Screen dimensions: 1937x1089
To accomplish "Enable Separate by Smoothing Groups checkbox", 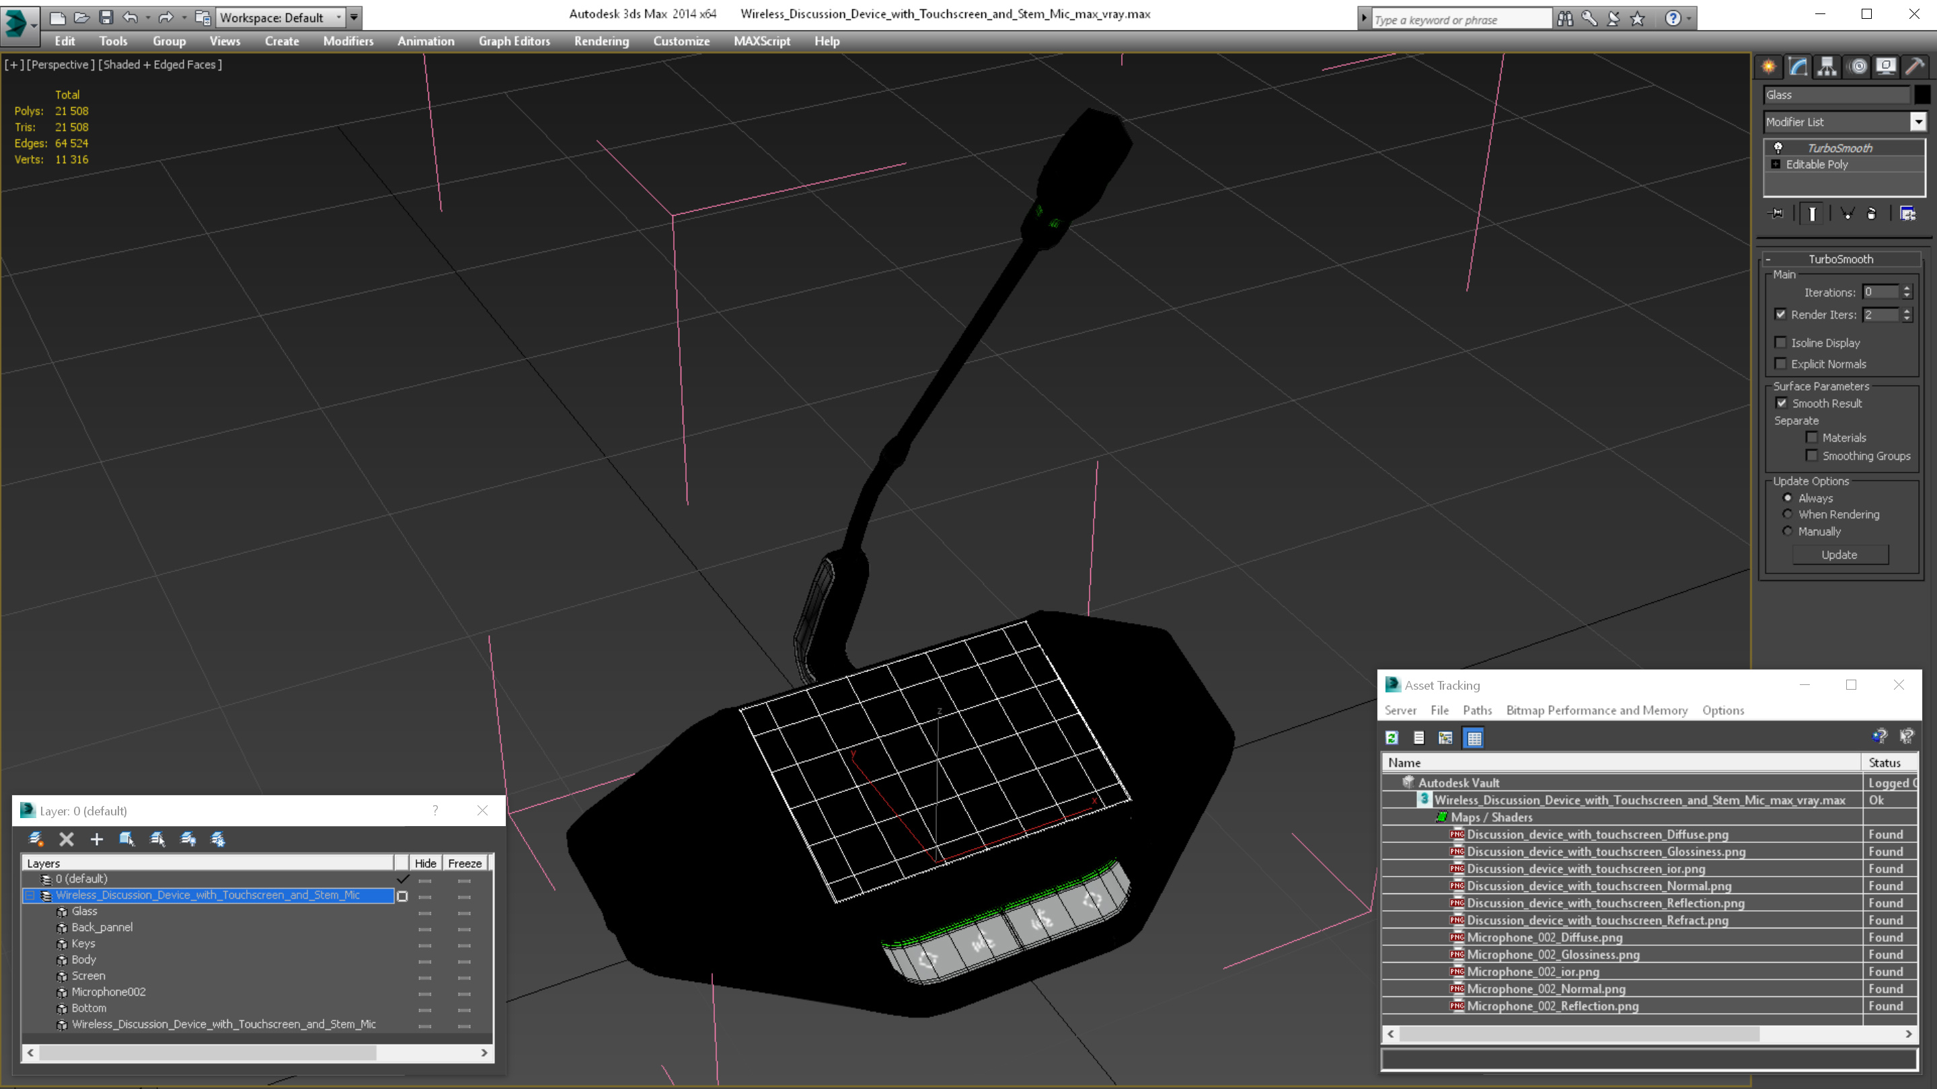I will [1811, 454].
